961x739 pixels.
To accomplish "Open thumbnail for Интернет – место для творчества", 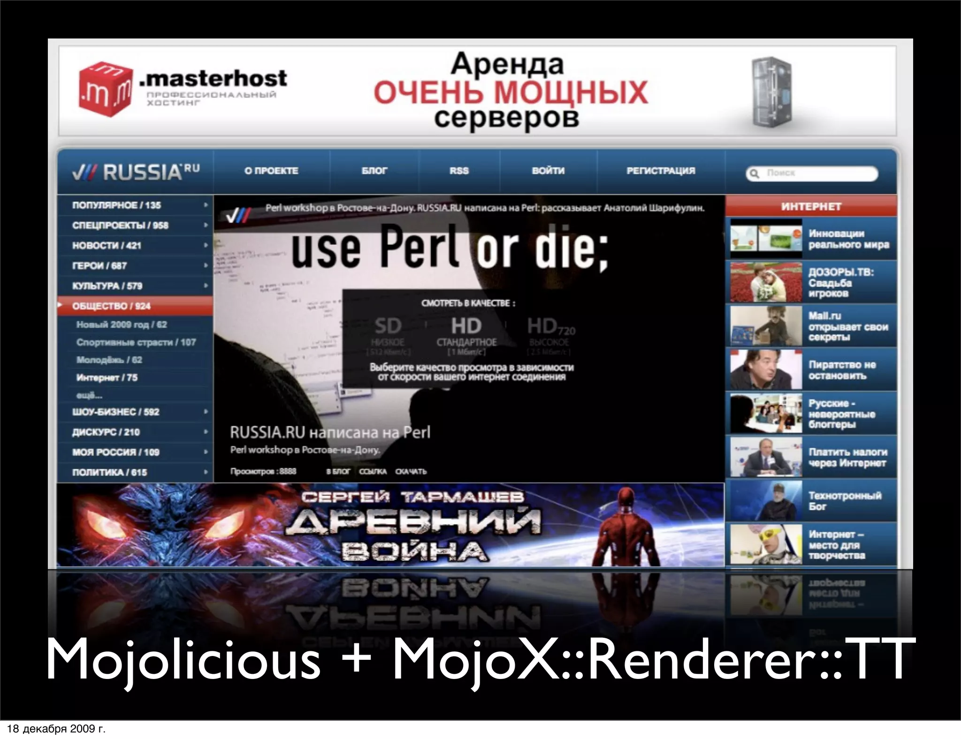I will pos(766,544).
